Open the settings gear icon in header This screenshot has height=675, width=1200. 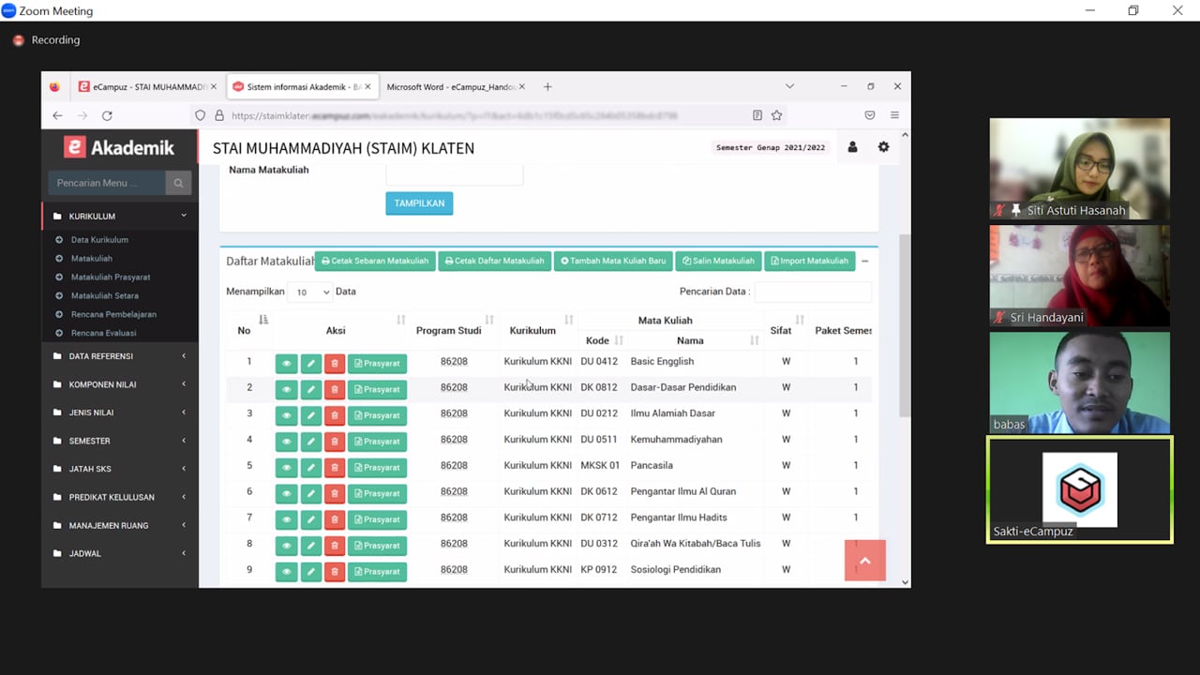(x=883, y=147)
